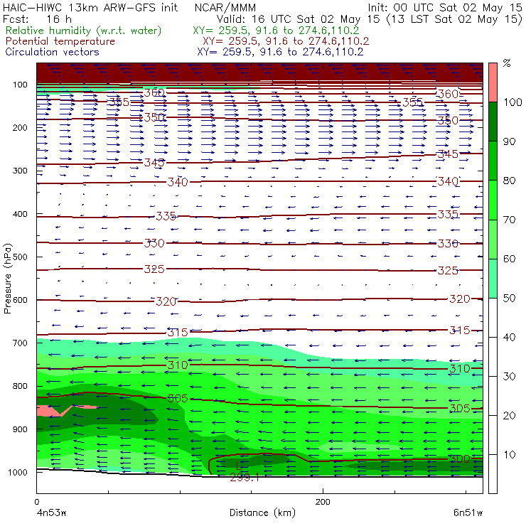This screenshot has width=526, height=526.
Task: Select the 'Fcst: 16 h' forecast label
Action: (37, 19)
